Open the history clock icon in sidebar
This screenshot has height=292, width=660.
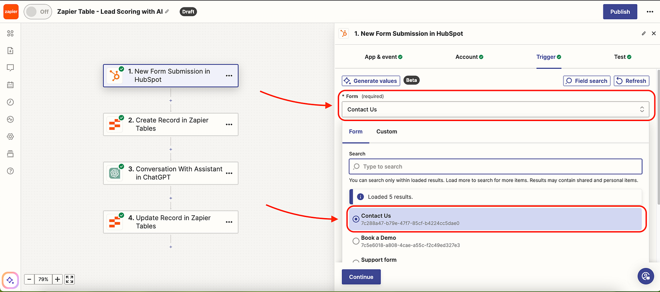coord(10,102)
